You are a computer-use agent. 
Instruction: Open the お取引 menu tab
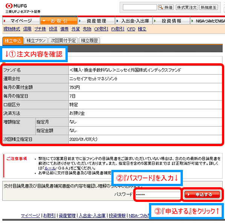tap(59, 21)
